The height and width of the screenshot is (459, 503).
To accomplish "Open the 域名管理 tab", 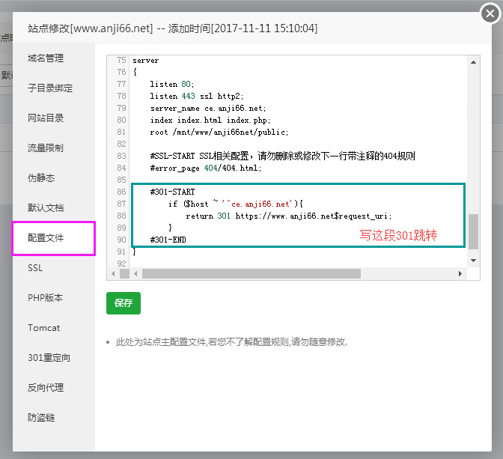I will (x=46, y=58).
